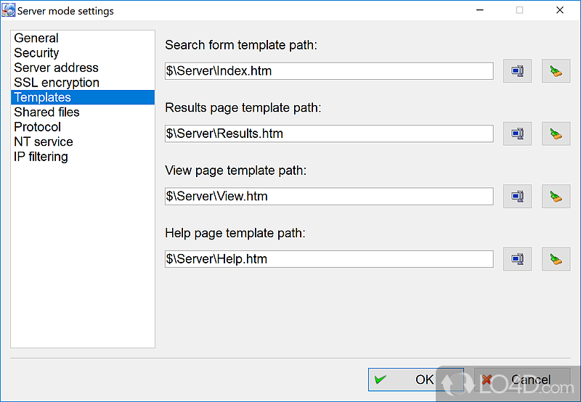This screenshot has width=581, height=402.
Task: Click the Results page template path field
Action: [329, 134]
